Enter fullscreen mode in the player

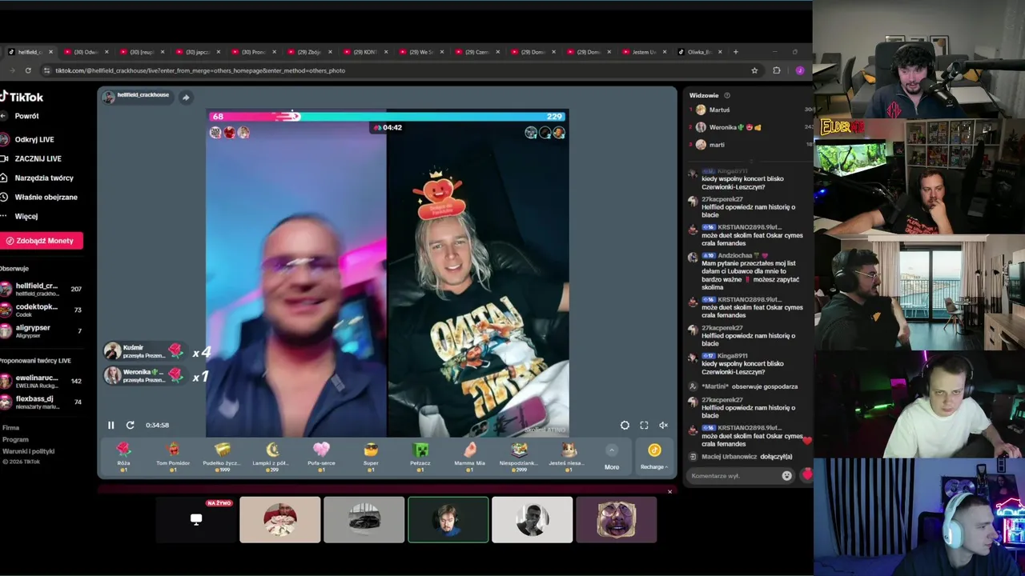[x=644, y=426]
